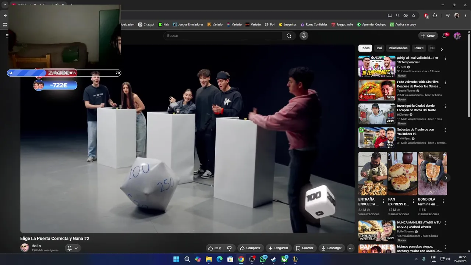Open Xbox app from the taskbar
This screenshot has width=471, height=265.
pos(284,259)
